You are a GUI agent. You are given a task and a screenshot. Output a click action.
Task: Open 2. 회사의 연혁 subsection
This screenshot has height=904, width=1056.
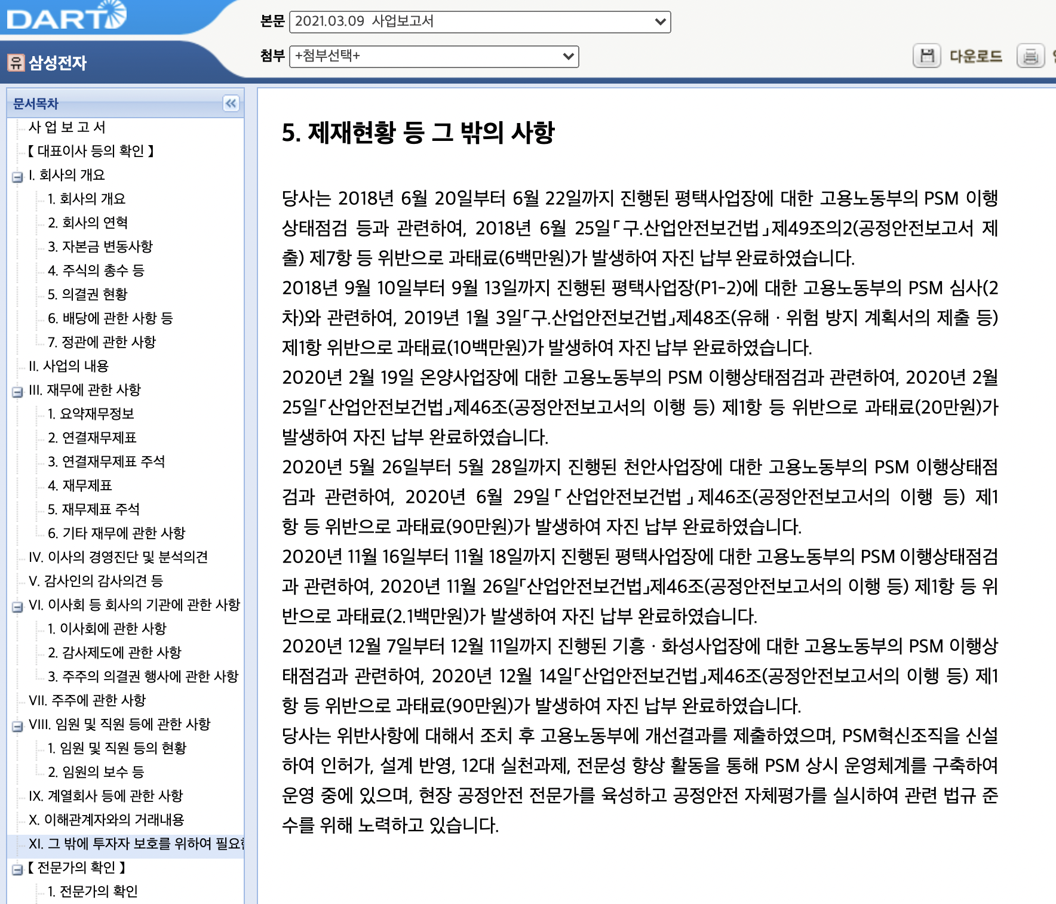coord(88,223)
